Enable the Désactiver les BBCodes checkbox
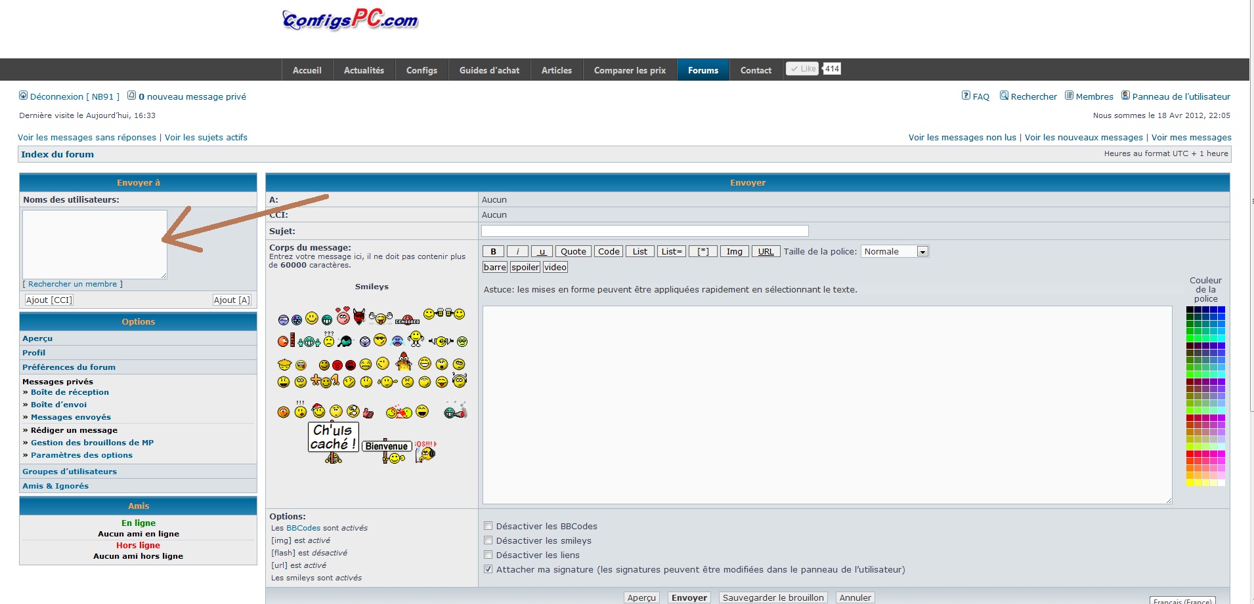1254x604 pixels. pos(488,526)
